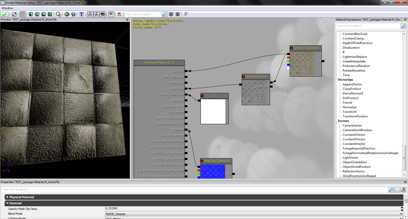The image size is (408, 219).
Task: Open the Blend Mode dropdown
Action: (401, 214)
